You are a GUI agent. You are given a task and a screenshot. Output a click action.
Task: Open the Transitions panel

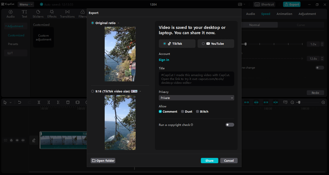pos(67,14)
